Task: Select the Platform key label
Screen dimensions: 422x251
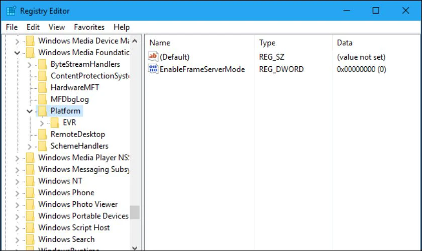Action: click(65, 111)
